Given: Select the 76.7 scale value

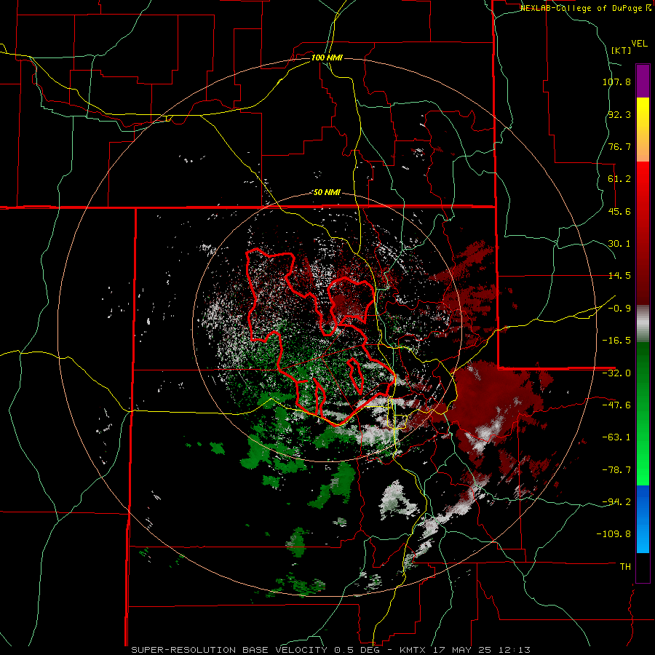Looking at the screenshot, I should coord(619,146).
